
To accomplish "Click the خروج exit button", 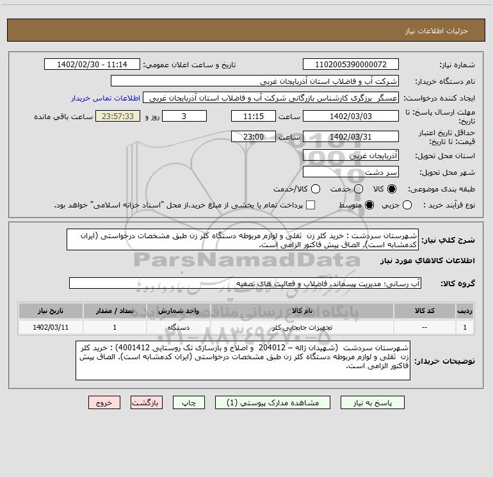I will point(104,403).
